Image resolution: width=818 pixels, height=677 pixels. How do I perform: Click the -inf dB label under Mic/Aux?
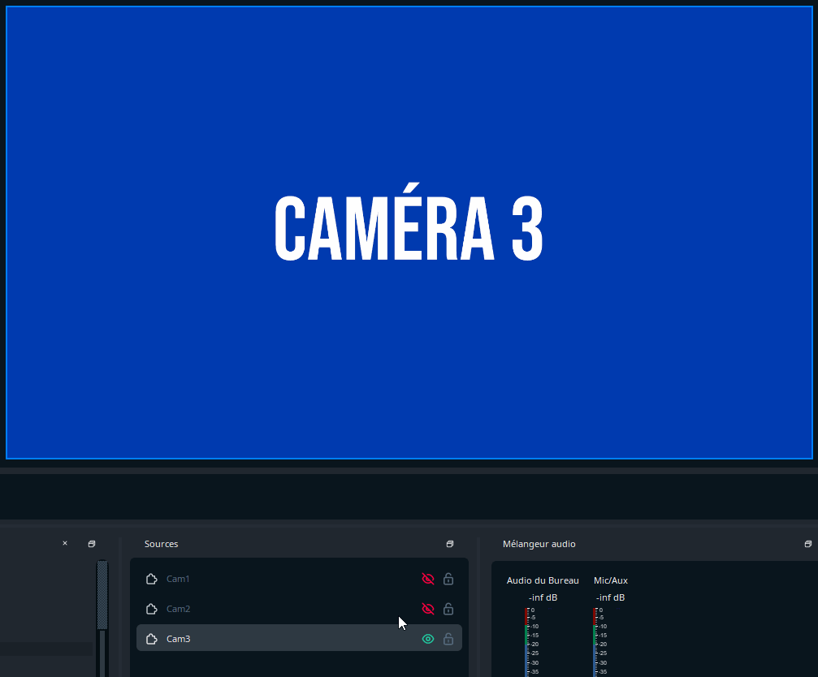(x=610, y=597)
